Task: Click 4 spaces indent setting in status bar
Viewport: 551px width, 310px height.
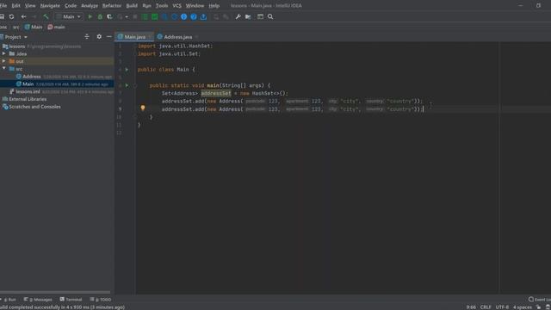Action: 523,307
